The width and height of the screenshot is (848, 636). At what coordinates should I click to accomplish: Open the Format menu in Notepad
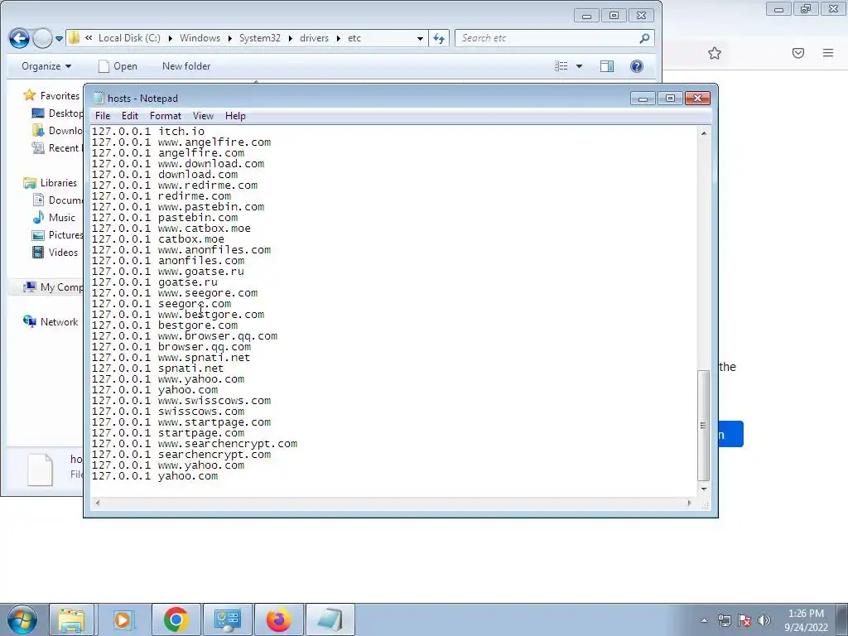point(166,116)
